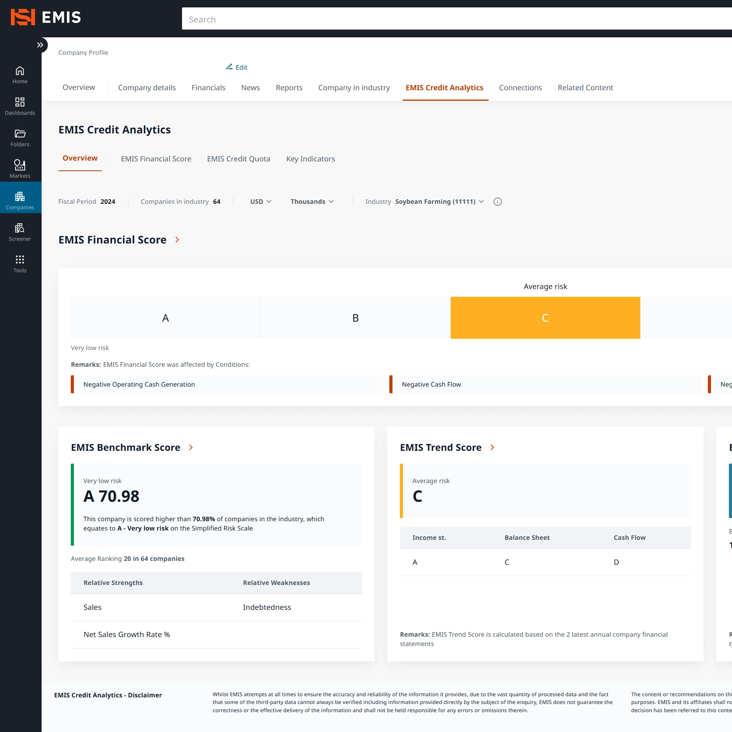Open Dashboards in the sidebar

coord(20,107)
